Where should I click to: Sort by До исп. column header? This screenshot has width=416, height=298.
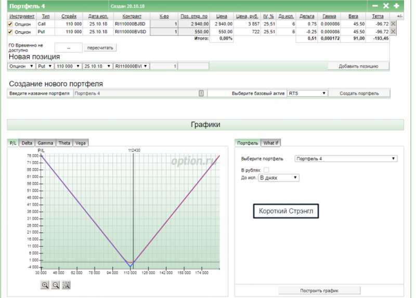tap(286, 16)
